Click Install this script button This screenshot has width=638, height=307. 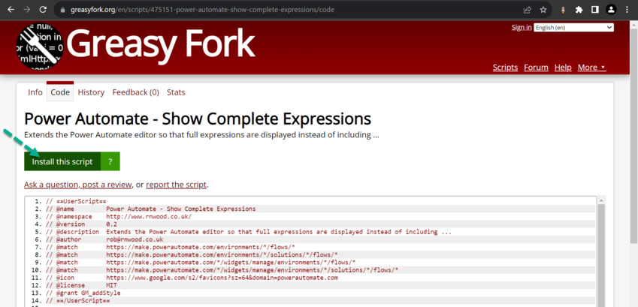[62, 161]
